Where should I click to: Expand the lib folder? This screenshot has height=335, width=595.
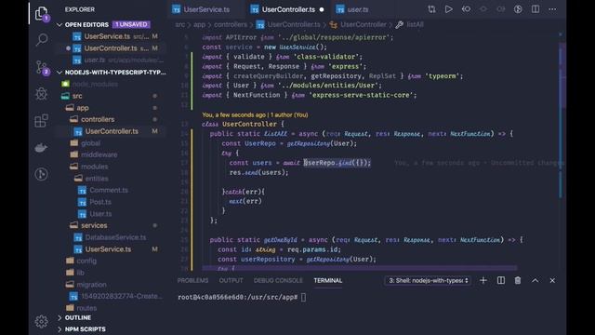click(x=81, y=273)
